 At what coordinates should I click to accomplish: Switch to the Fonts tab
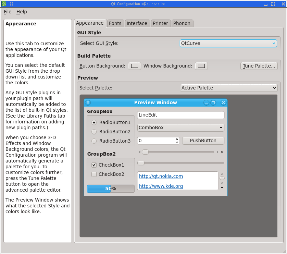pos(115,23)
